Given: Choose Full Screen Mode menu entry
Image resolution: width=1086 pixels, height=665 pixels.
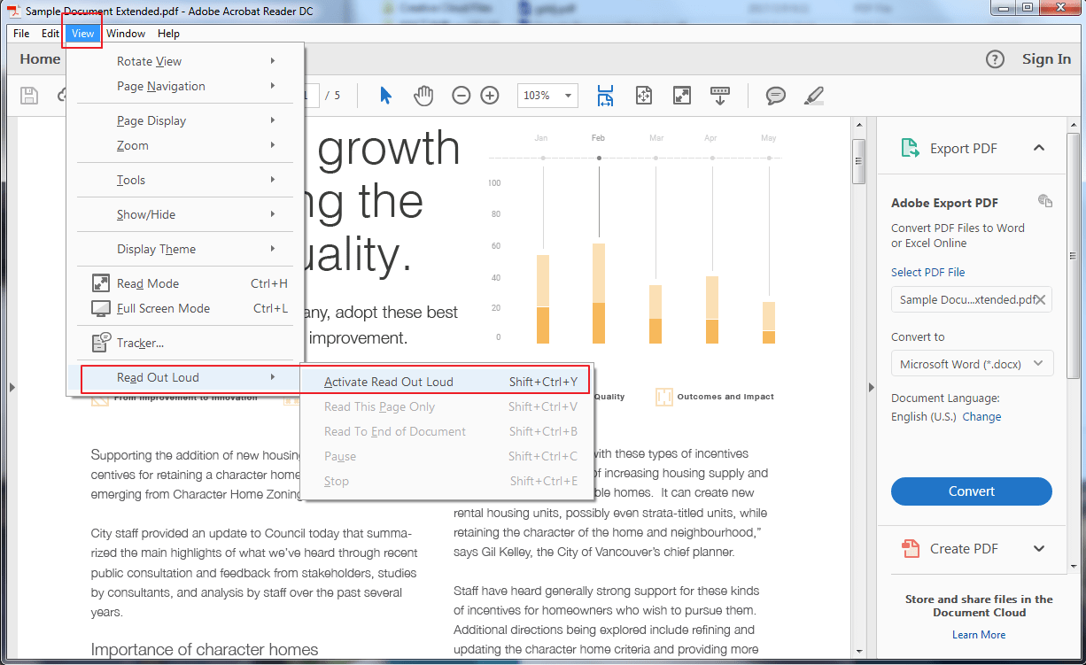Looking at the screenshot, I should click(x=186, y=308).
